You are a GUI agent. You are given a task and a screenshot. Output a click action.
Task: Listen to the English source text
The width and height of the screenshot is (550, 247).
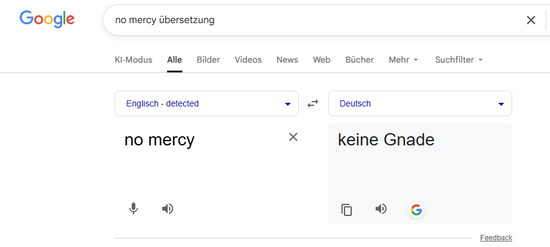168,209
